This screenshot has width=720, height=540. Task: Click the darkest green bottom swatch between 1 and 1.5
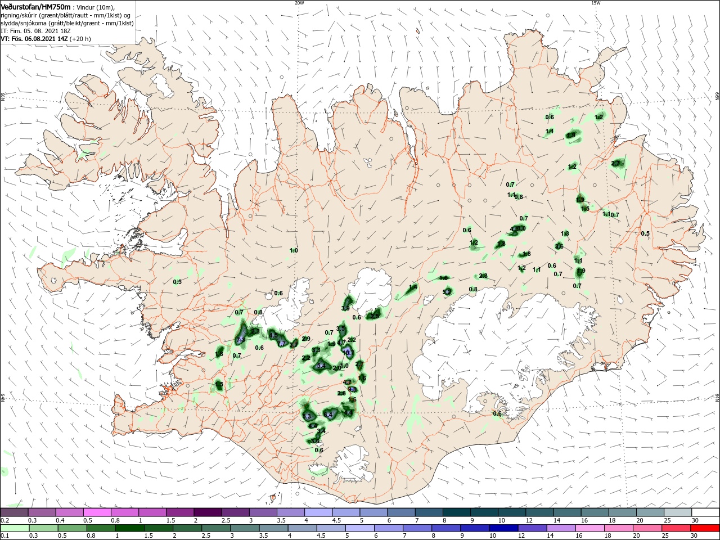[129, 528]
